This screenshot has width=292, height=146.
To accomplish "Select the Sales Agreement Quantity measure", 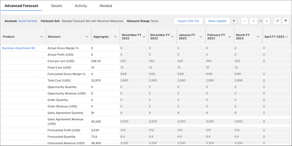I will click(x=65, y=113).
